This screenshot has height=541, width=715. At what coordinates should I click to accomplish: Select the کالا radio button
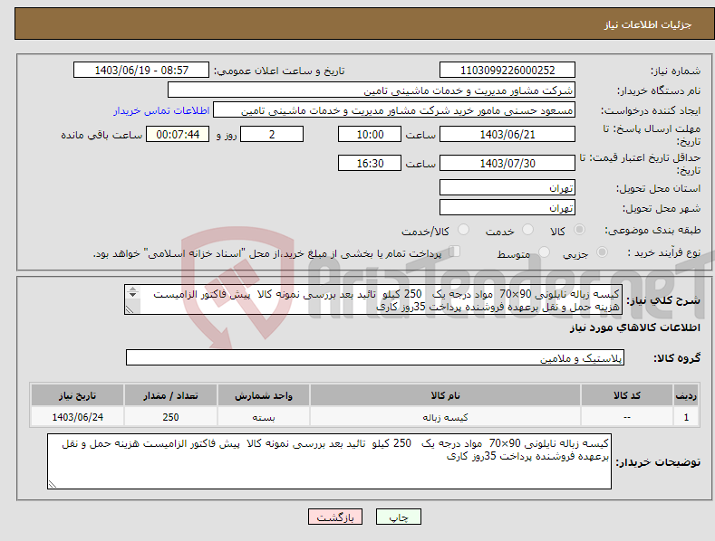579,230
